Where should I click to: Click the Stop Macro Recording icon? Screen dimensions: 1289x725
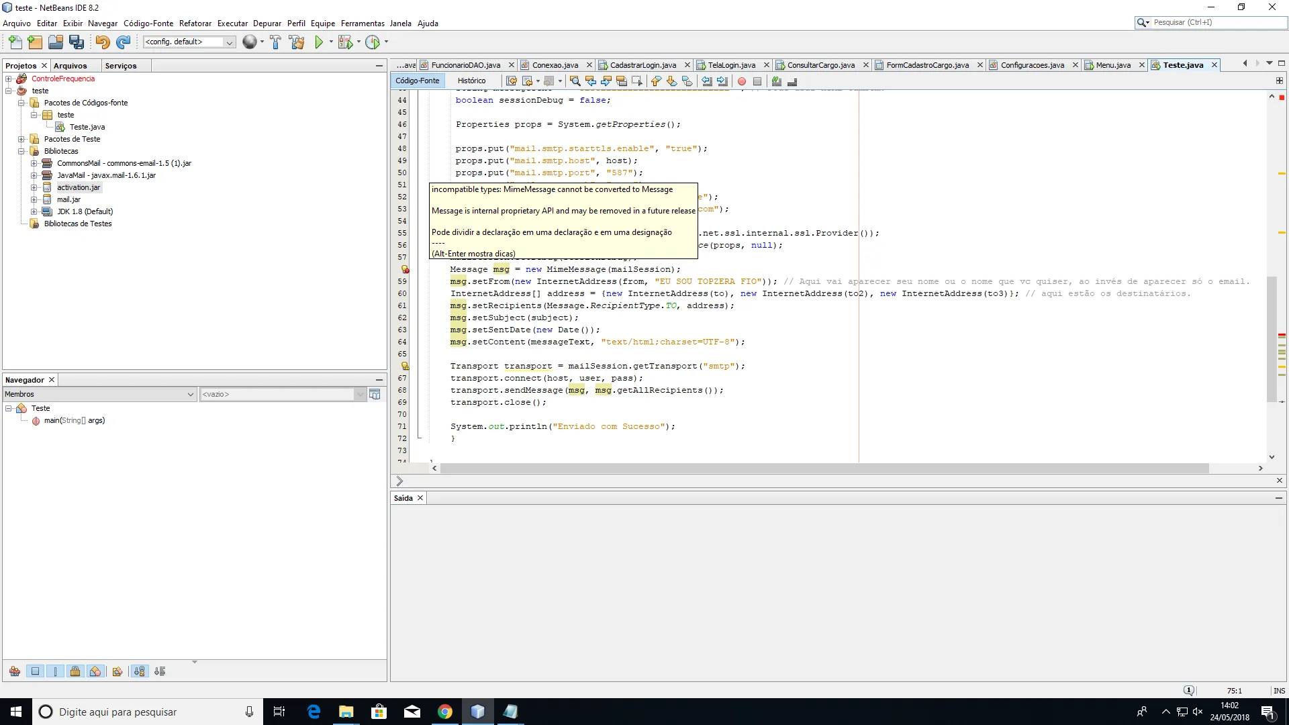coord(757,81)
